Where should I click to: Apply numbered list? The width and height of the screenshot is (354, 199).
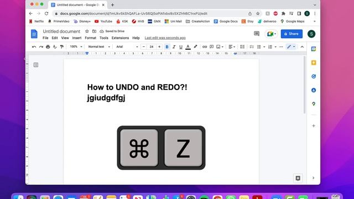click(270, 46)
